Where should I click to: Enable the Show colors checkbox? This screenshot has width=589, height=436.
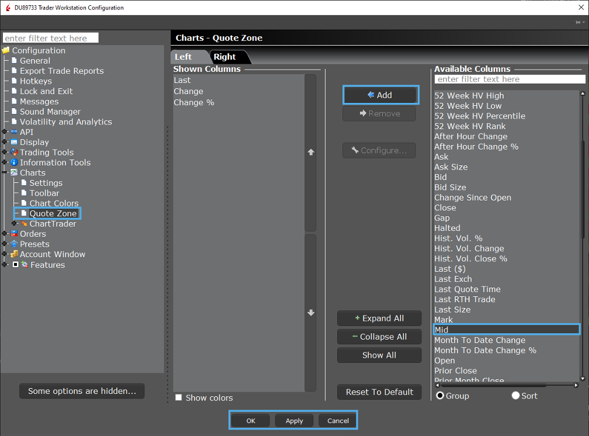point(179,397)
